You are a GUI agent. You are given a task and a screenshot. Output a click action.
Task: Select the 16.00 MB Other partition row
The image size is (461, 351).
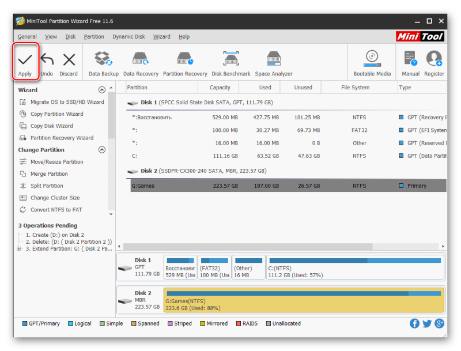point(289,143)
